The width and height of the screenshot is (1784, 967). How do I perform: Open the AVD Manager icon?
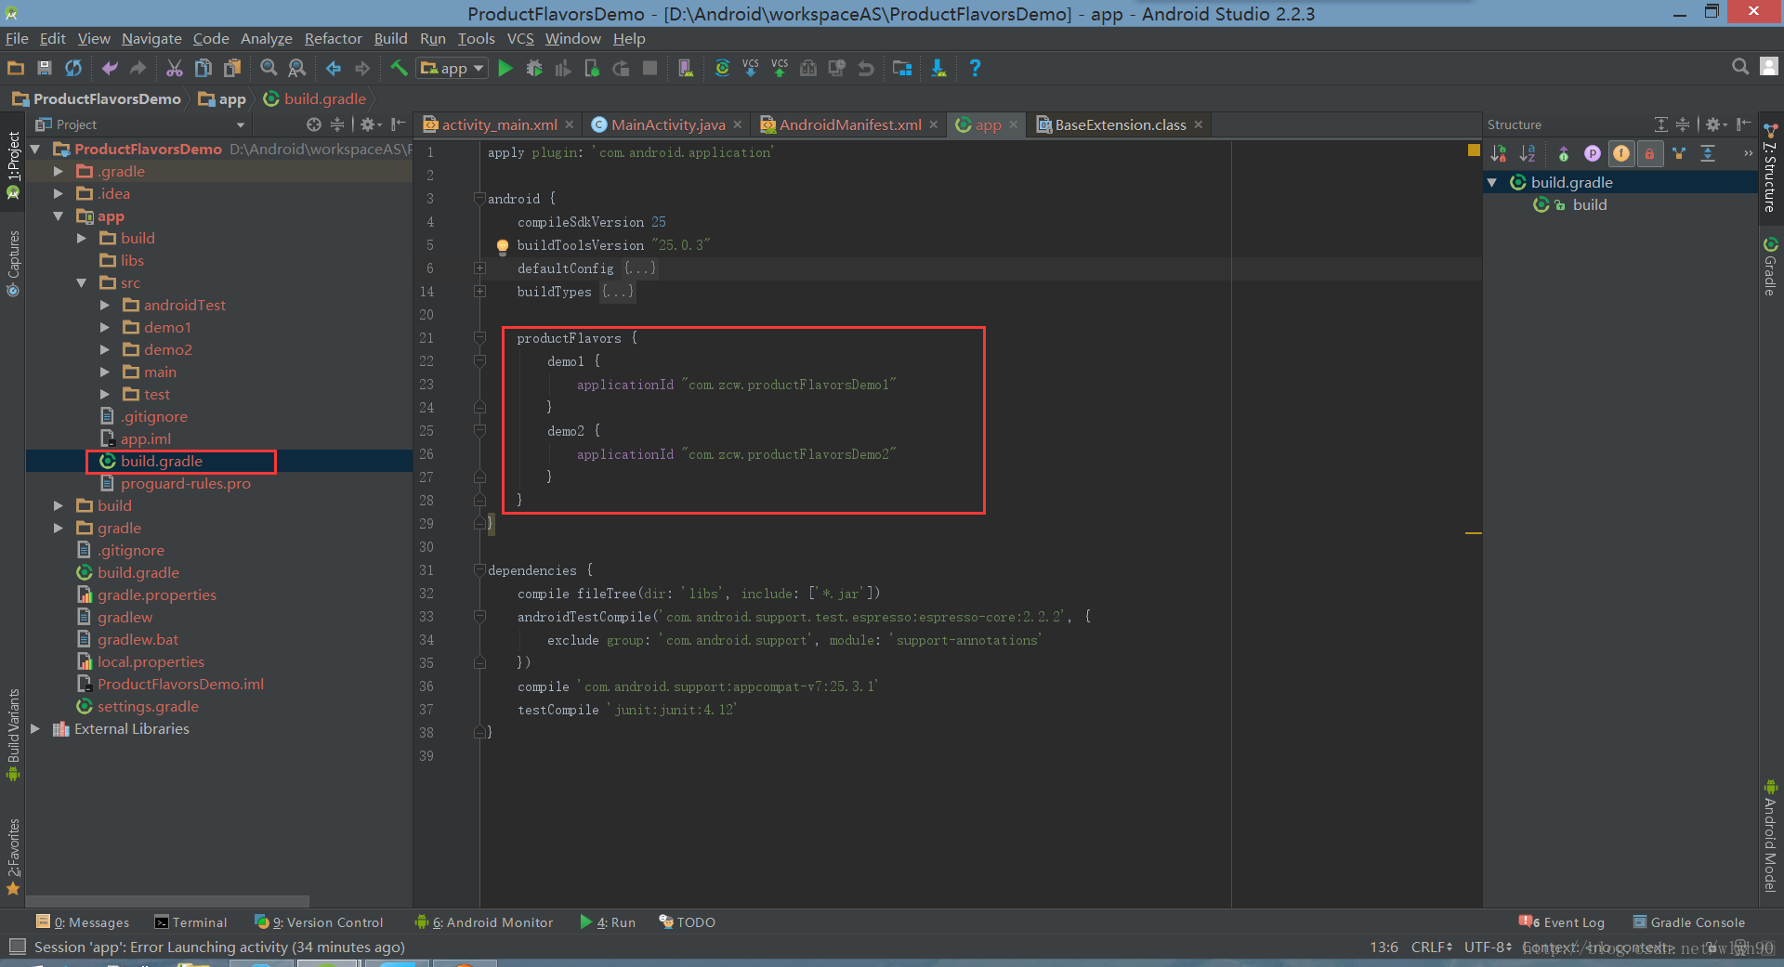(x=686, y=68)
